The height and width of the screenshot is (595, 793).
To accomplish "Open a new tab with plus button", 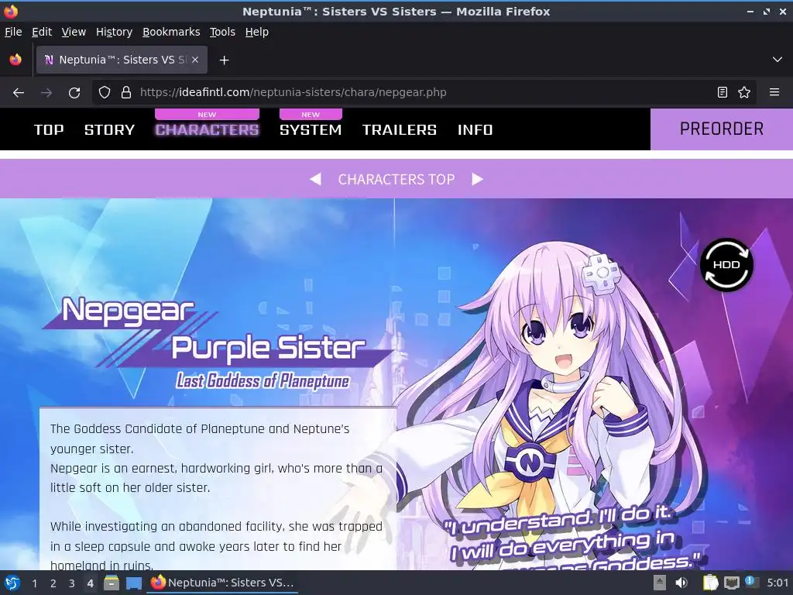I will coord(224,60).
